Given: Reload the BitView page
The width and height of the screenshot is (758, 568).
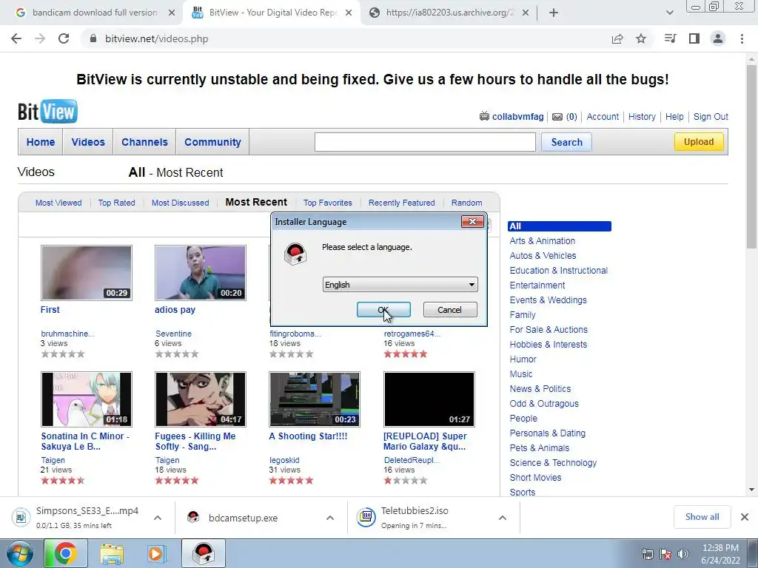Looking at the screenshot, I should pos(64,38).
